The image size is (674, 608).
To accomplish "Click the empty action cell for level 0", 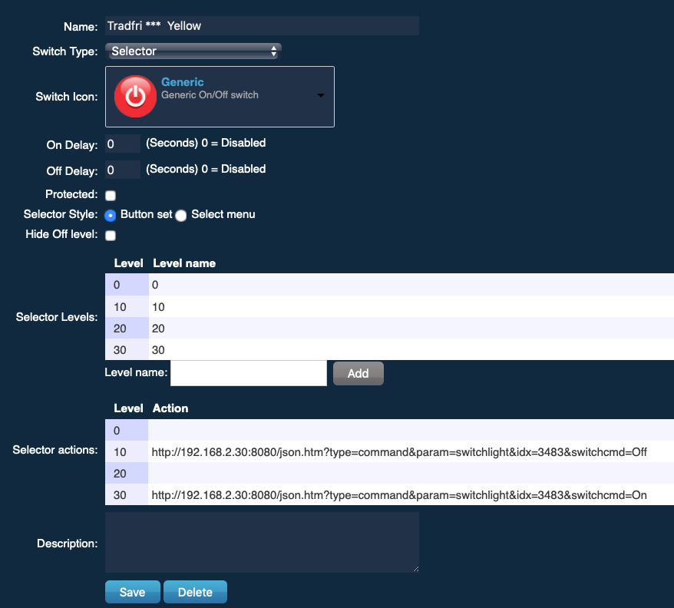I will (x=411, y=430).
